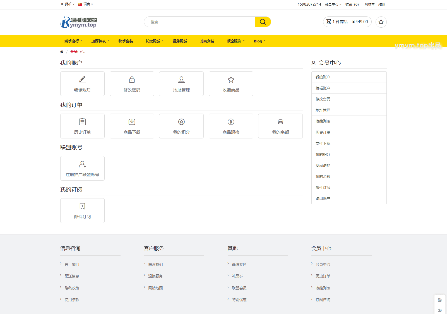Check 我的积分 star badge icon
Viewport: 447px width, 314px height.
pyautogui.click(x=181, y=122)
